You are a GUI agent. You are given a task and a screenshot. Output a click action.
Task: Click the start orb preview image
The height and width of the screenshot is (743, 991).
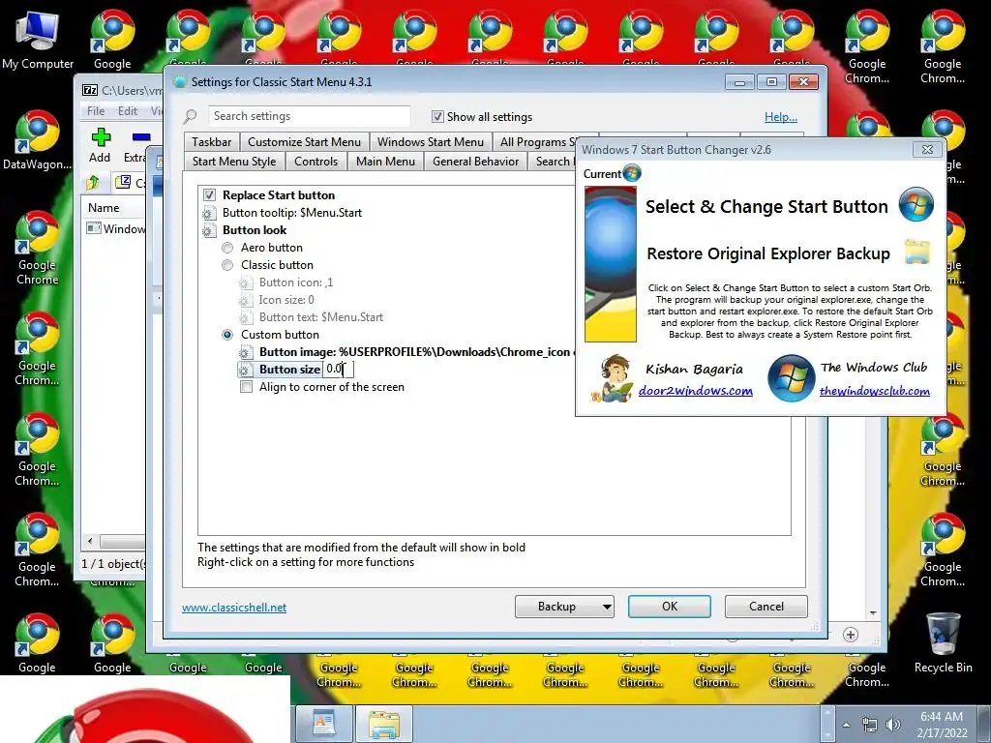click(x=611, y=263)
